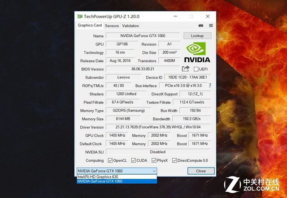Switch to the Graphics Card tab

click(x=90, y=26)
